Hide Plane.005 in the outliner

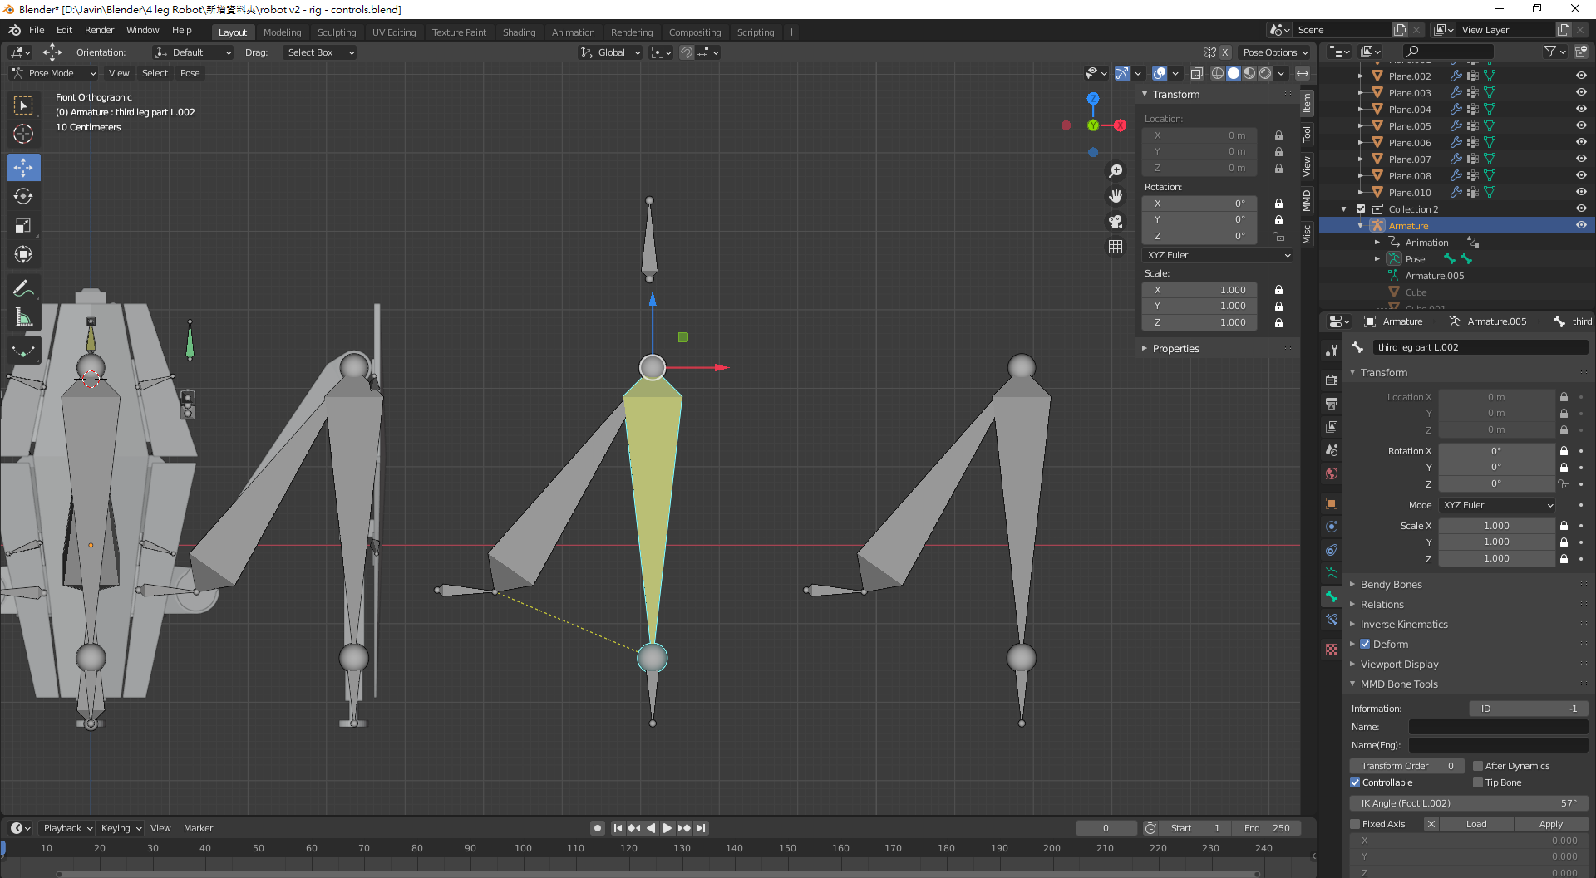pos(1581,125)
